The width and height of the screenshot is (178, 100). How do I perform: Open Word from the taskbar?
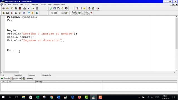(x=59, y=97)
